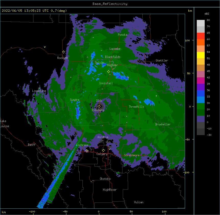220x215 pixels.
Task: Click the Sundre town label
Action: (75, 100)
